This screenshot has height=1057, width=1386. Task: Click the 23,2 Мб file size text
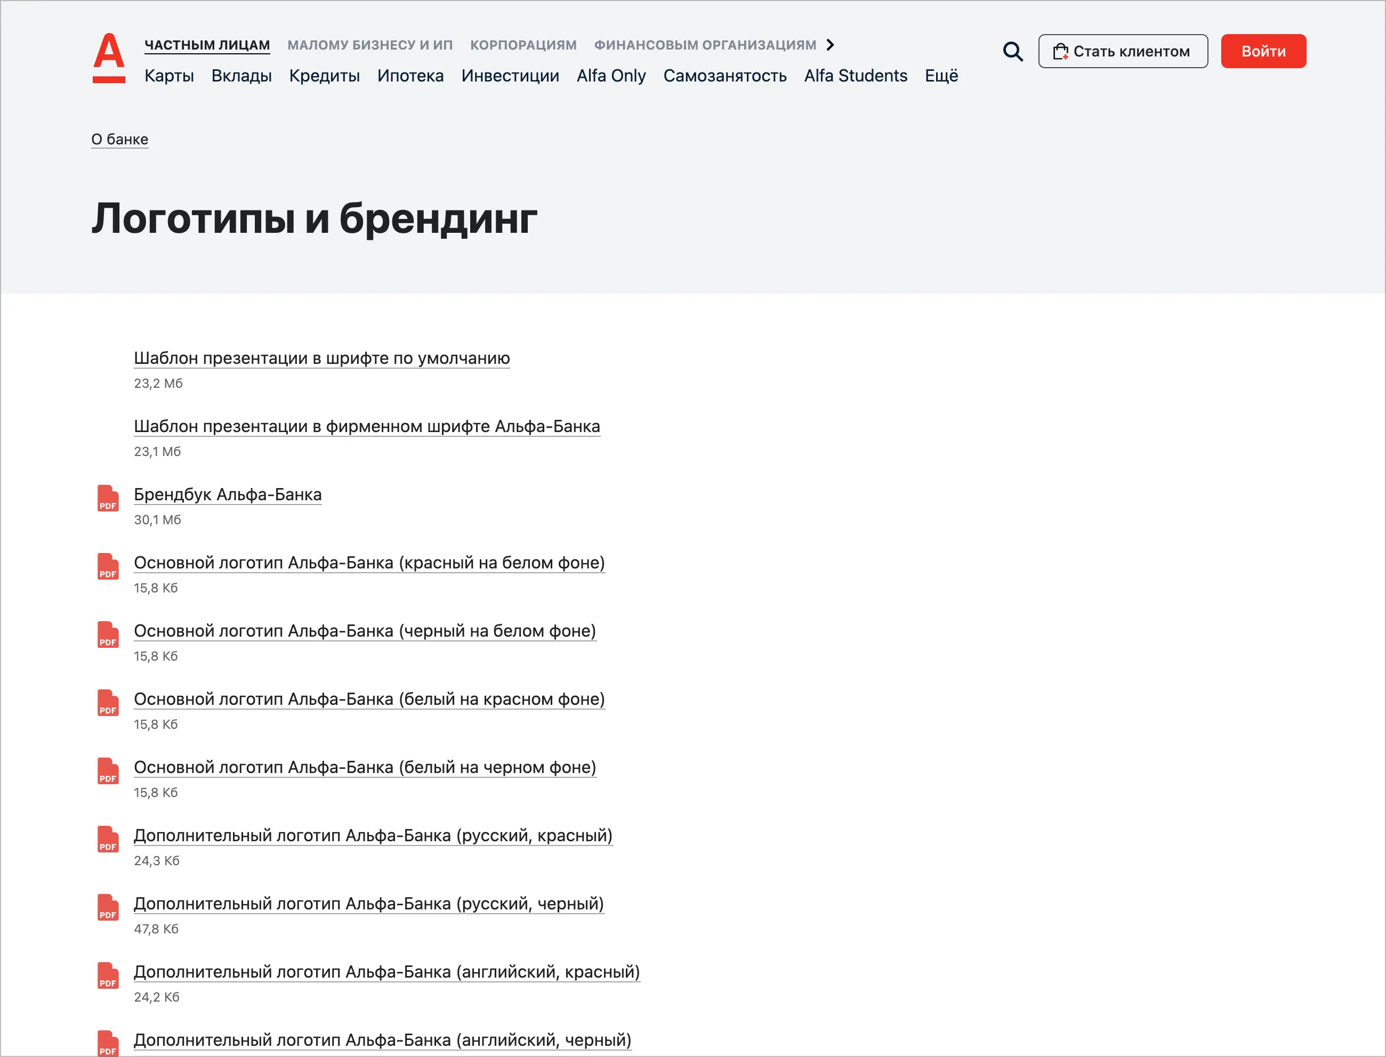click(158, 383)
